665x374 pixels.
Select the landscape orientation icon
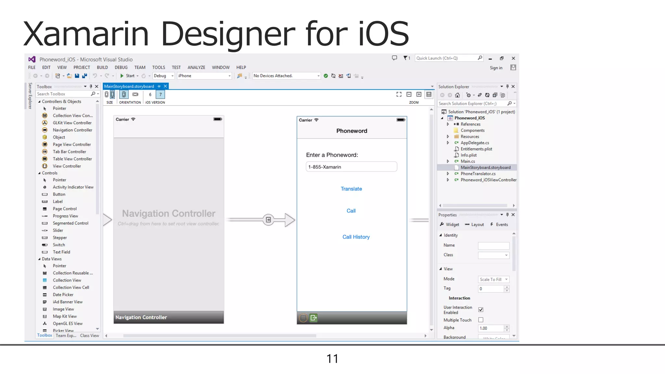click(135, 94)
